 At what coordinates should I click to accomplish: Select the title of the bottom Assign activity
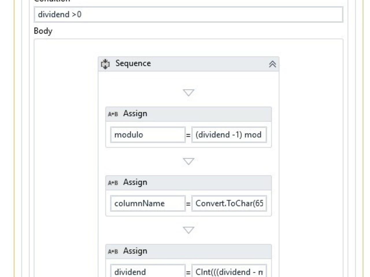(x=135, y=251)
